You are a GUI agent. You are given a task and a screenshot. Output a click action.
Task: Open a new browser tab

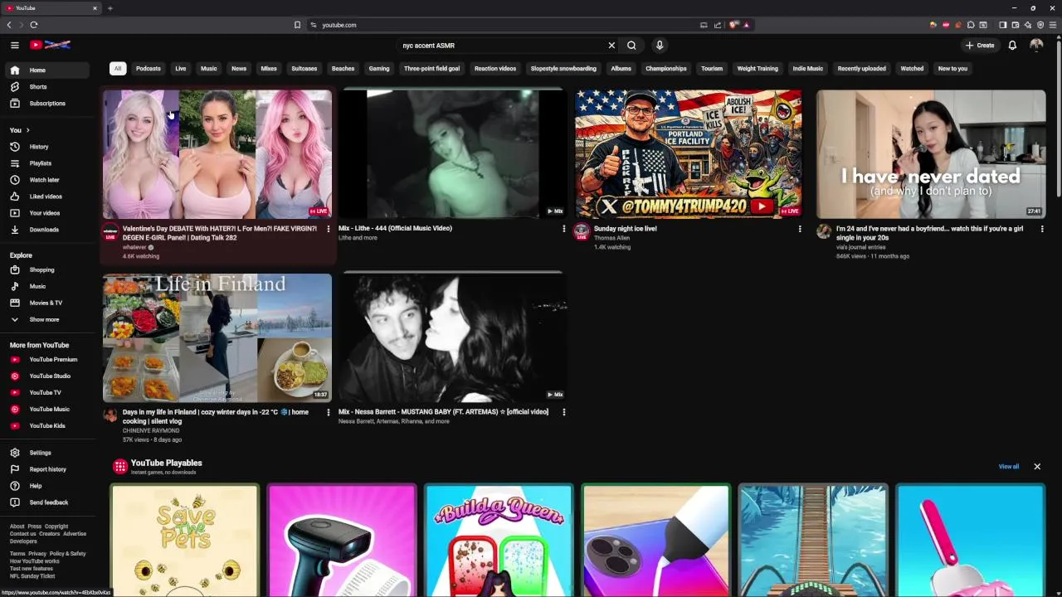[110, 8]
